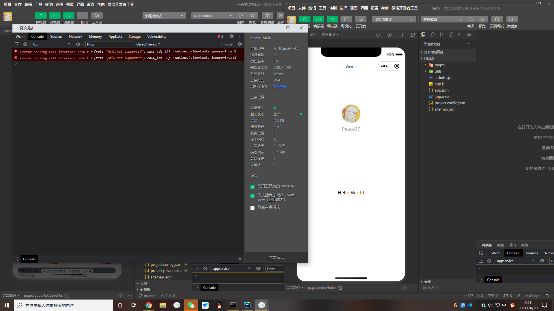
Task: Click the console Filter input field
Action: [x=110, y=44]
